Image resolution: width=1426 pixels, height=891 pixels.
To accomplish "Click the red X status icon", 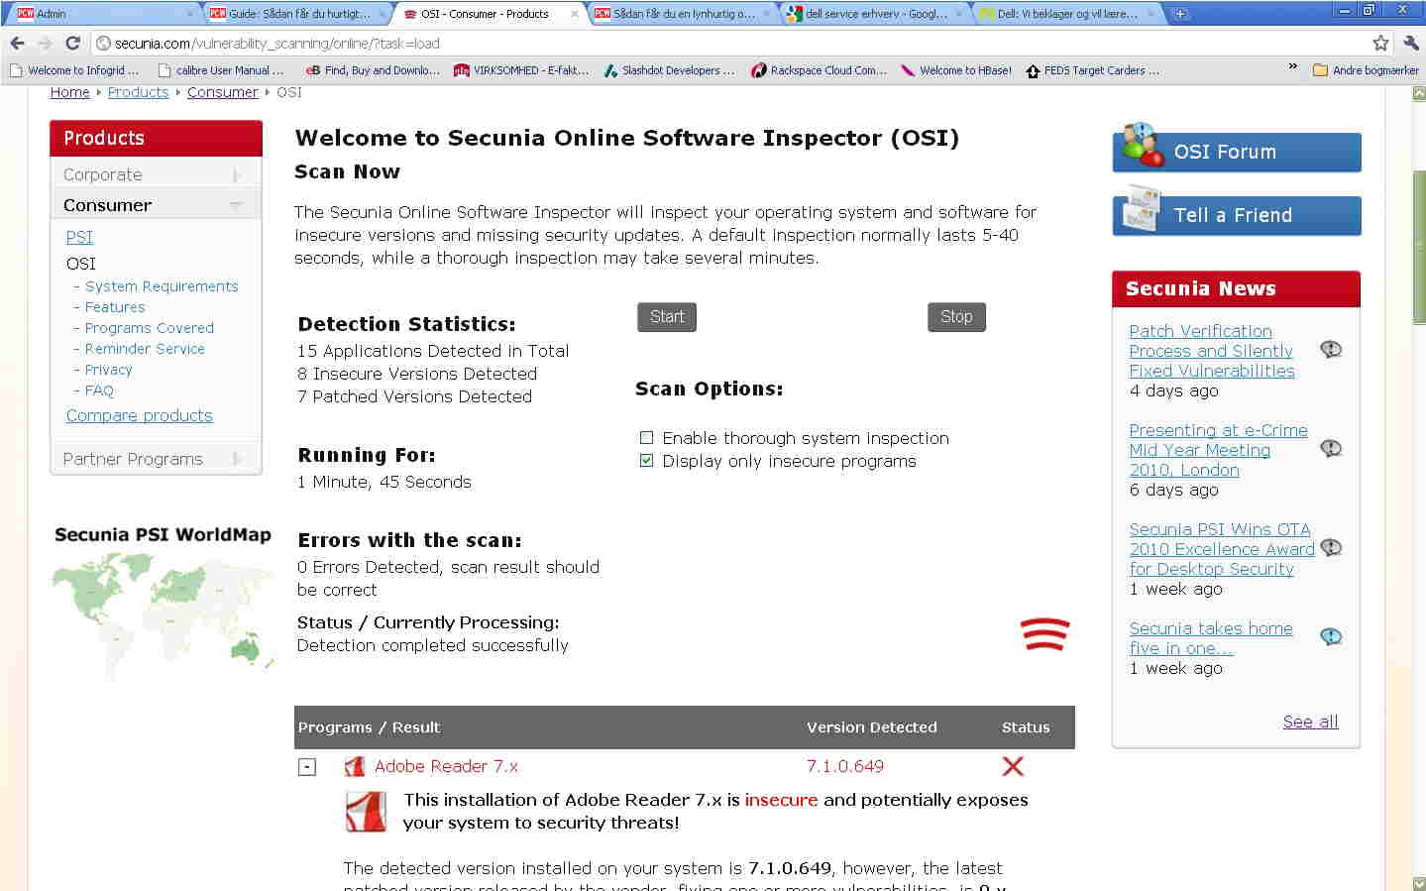I will pyautogui.click(x=1013, y=766).
